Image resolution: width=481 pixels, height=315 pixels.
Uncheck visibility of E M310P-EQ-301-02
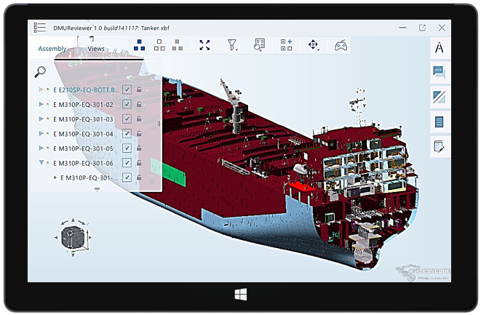point(127,104)
